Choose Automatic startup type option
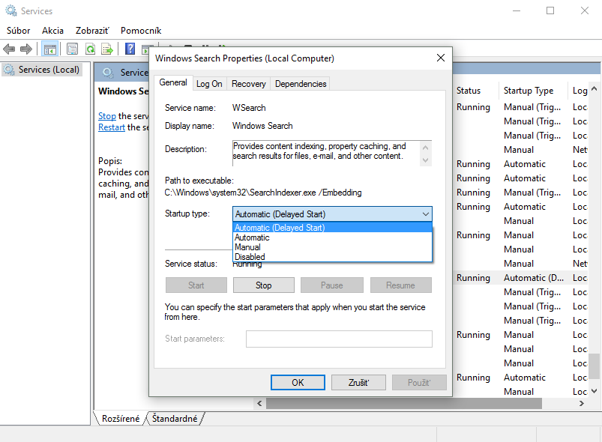The image size is (602, 442). pyautogui.click(x=332, y=237)
